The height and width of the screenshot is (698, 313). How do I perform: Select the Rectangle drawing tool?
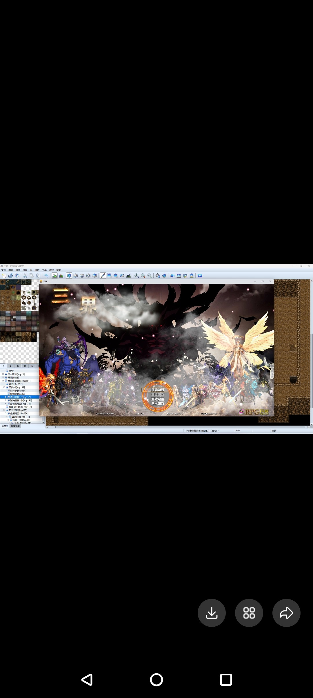(x=109, y=276)
